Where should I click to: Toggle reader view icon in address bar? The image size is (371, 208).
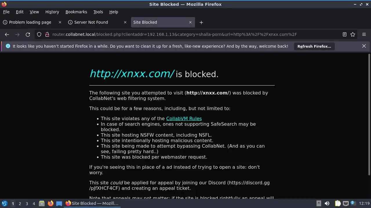tap(344, 34)
